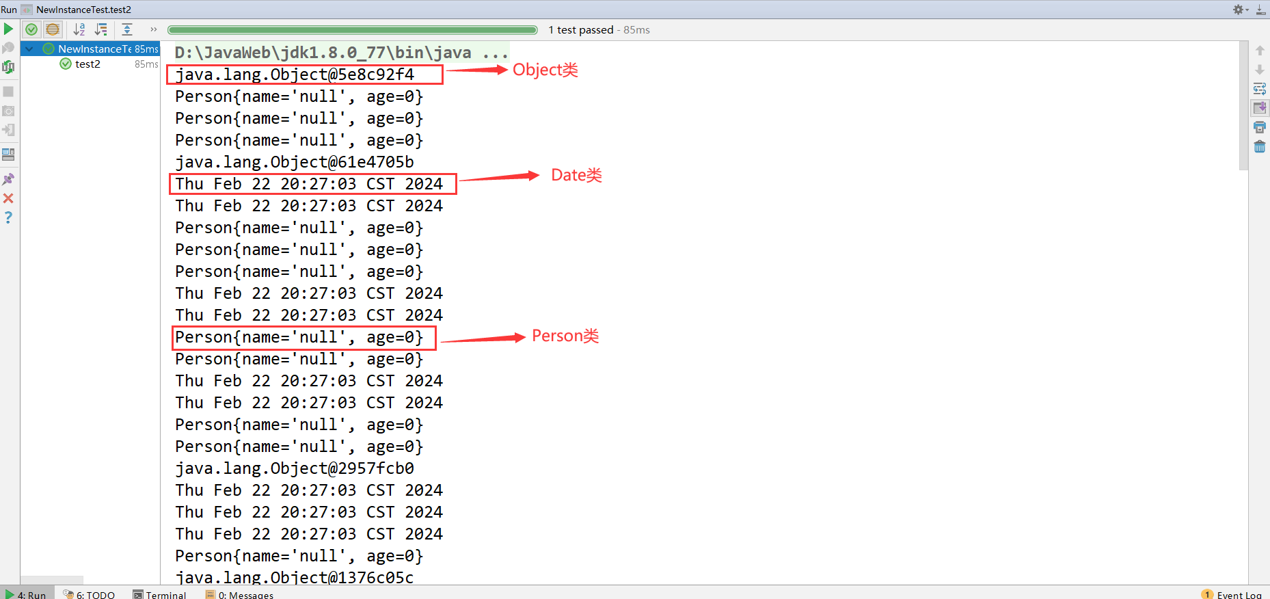
Task: Click the Run label in the title bar
Action: point(9,10)
